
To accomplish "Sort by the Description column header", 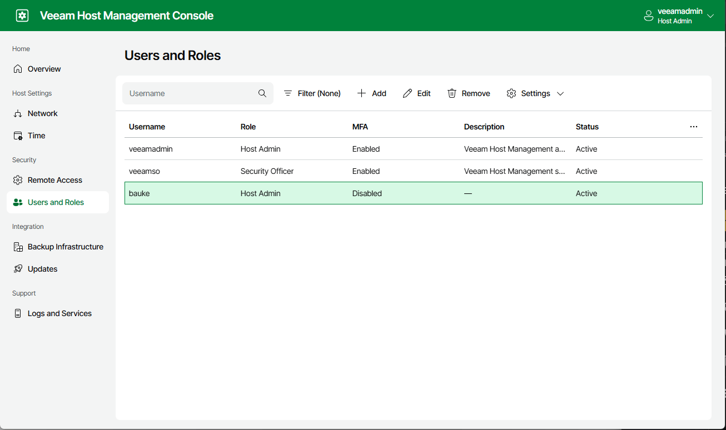I will [x=484, y=127].
